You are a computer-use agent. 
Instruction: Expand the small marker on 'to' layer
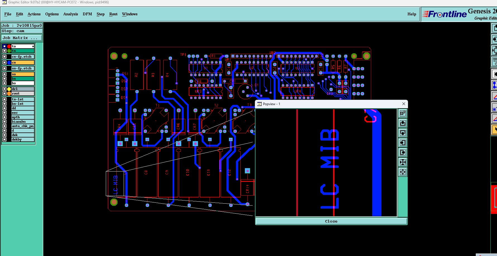pos(33,46)
